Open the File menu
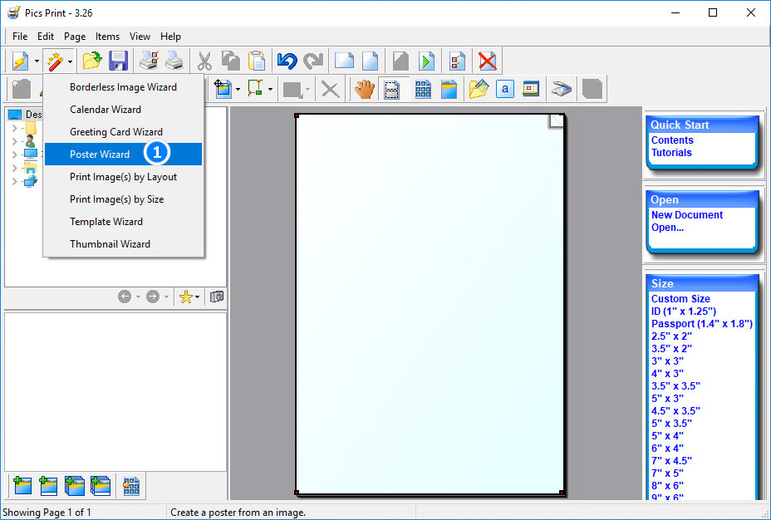771x520 pixels. (x=20, y=37)
